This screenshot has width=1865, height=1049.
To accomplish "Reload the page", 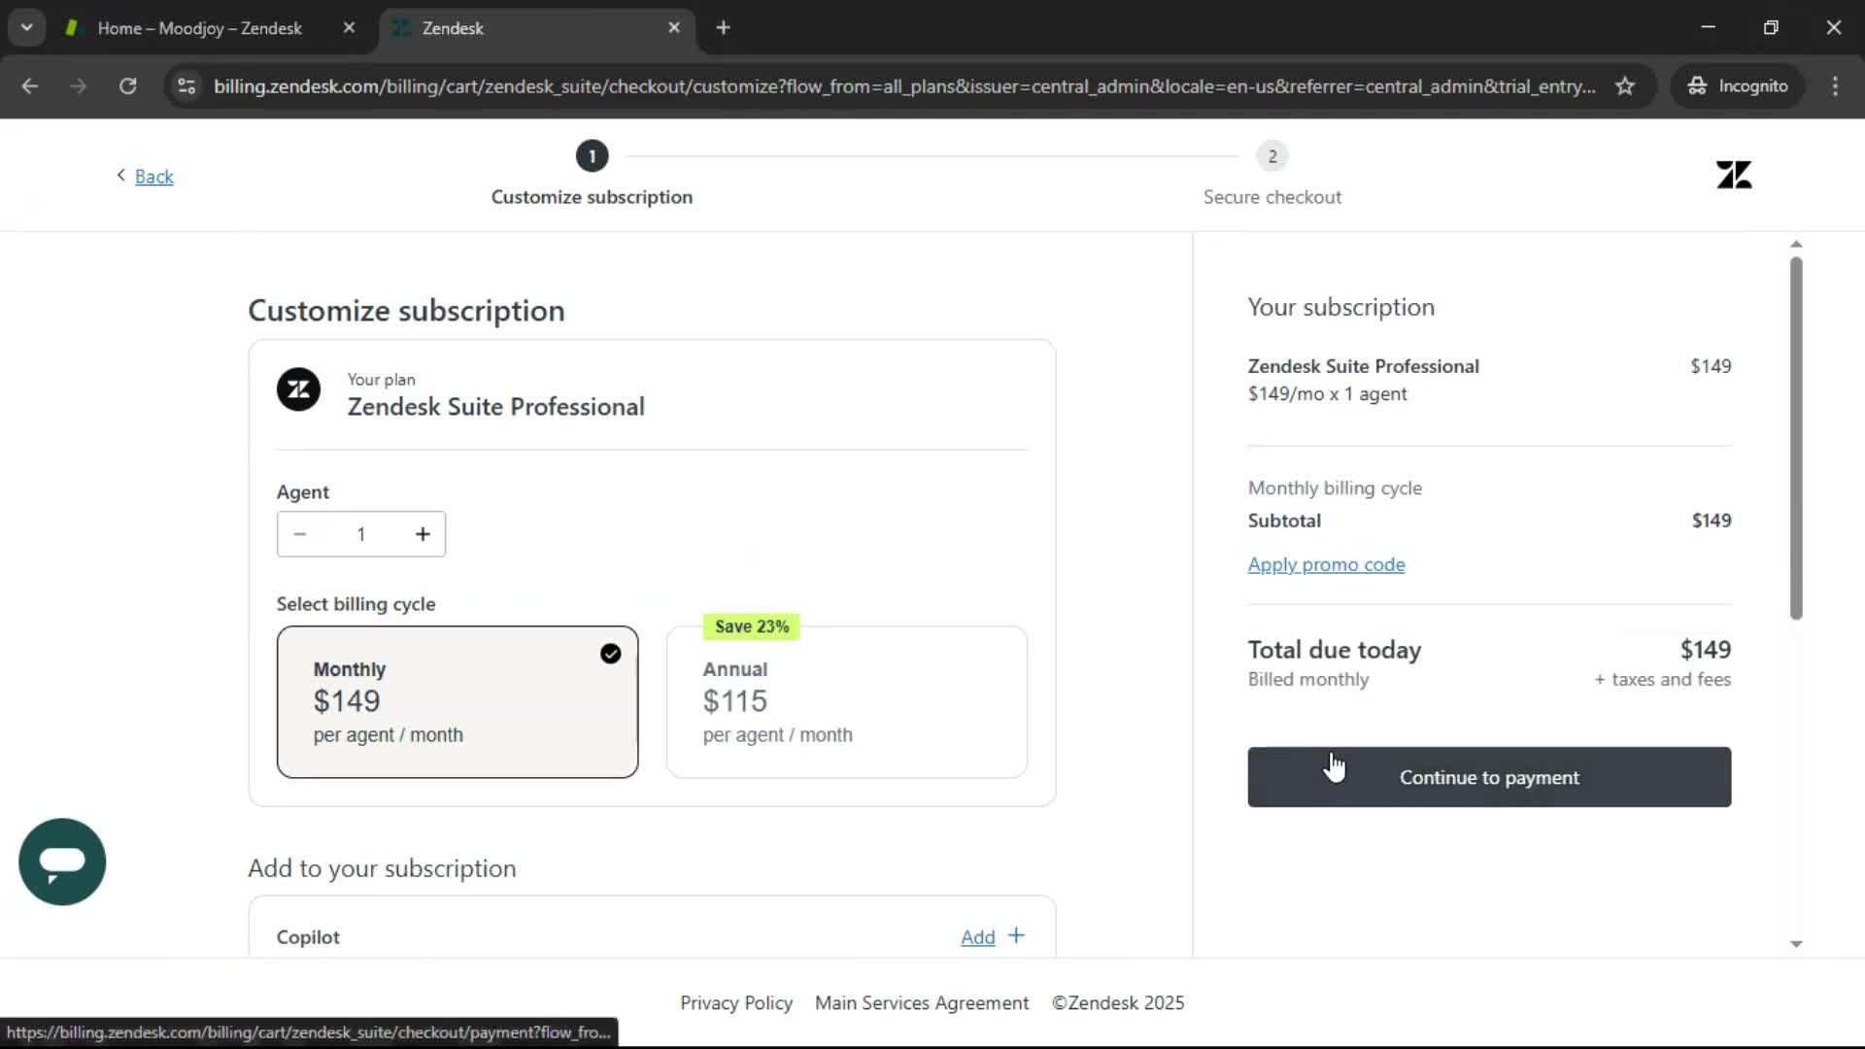I will click(127, 85).
